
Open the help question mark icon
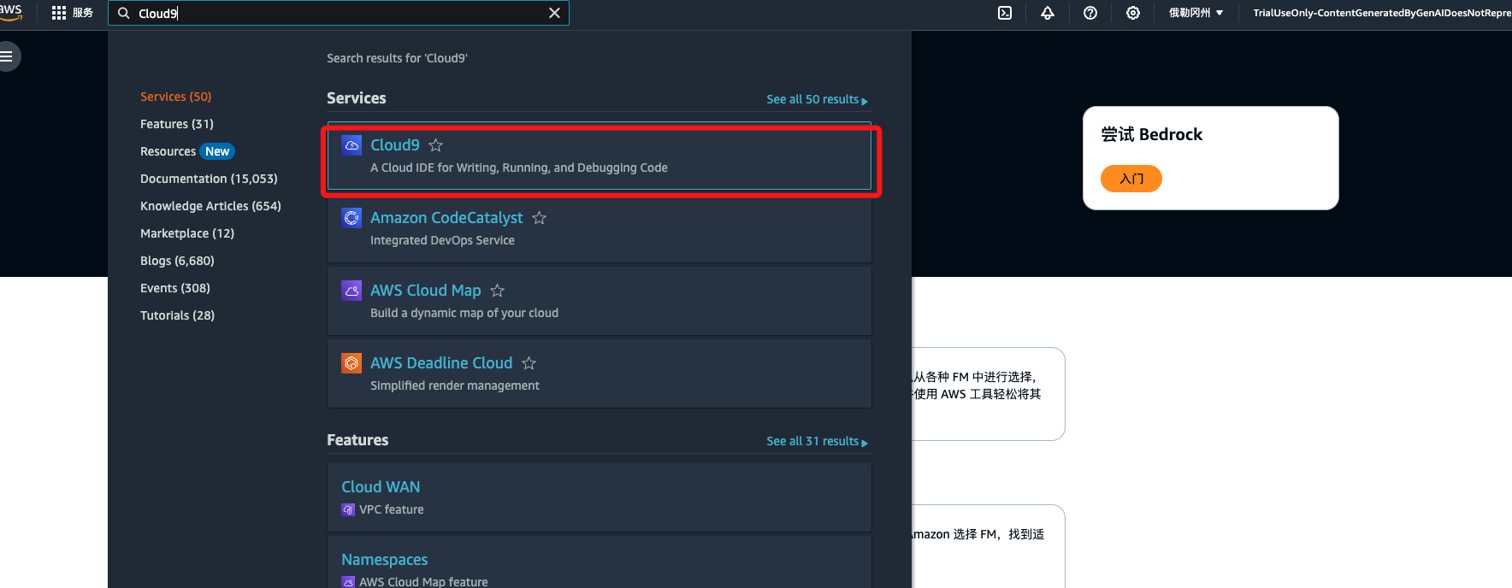[1090, 13]
